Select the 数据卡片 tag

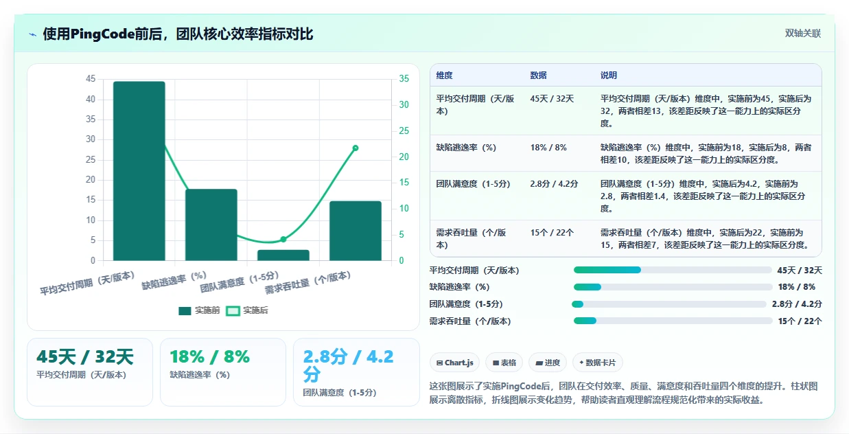coord(597,363)
